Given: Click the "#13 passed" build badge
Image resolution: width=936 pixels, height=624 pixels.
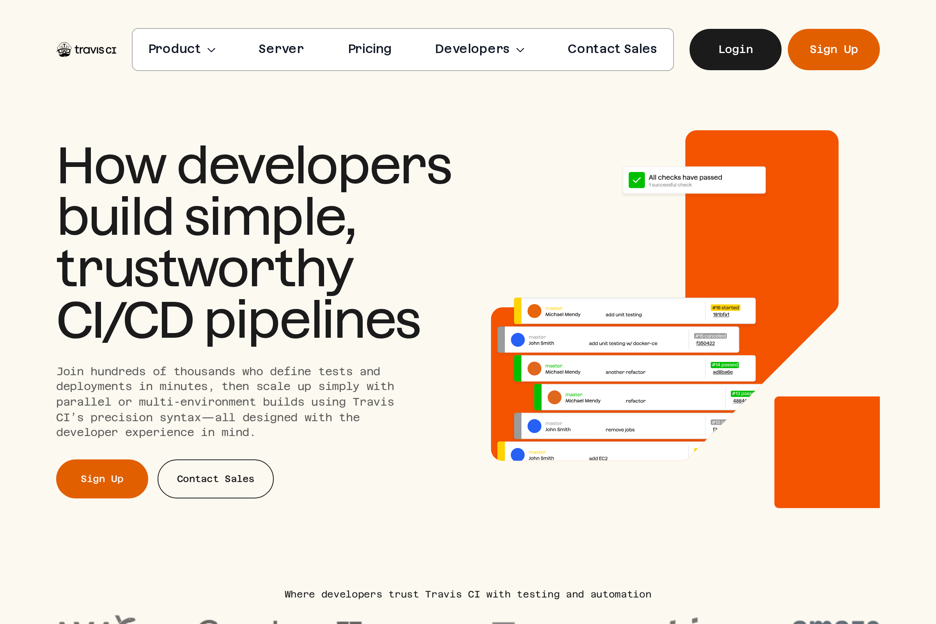Looking at the screenshot, I should (742, 394).
